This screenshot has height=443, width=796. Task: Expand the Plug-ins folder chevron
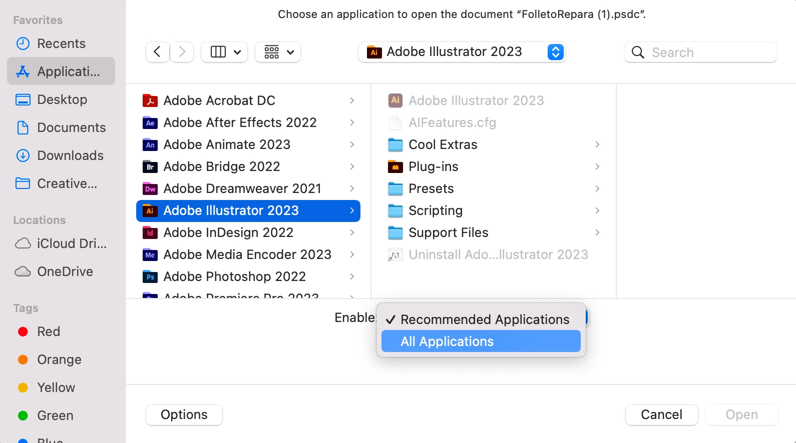597,166
